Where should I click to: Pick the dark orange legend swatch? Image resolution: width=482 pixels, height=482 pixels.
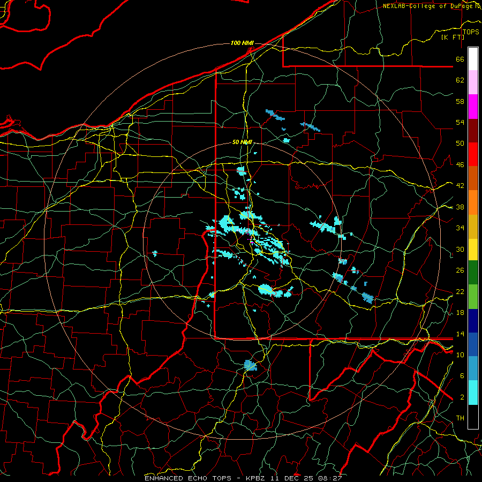473,178
